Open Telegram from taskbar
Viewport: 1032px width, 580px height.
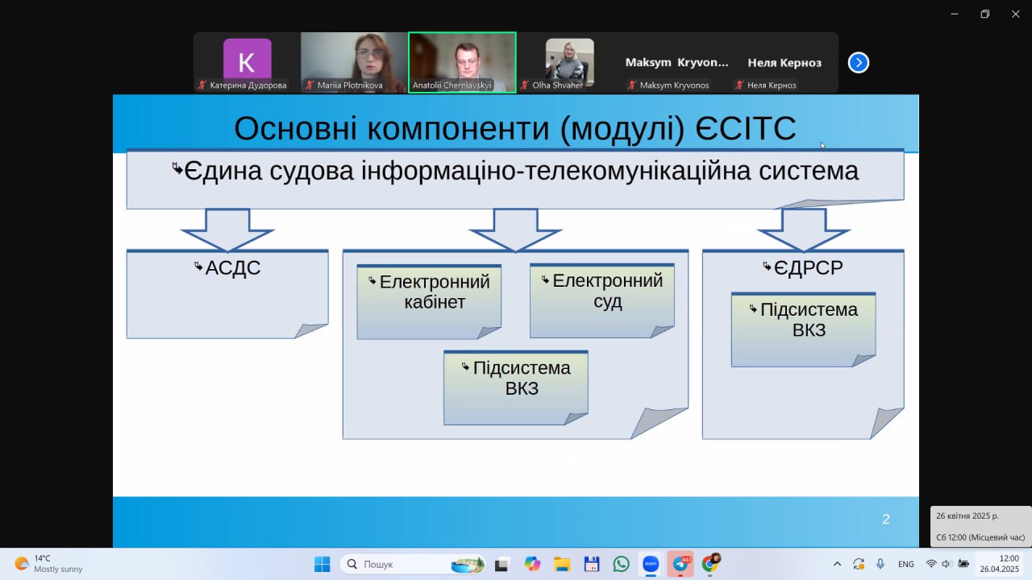[680, 564]
